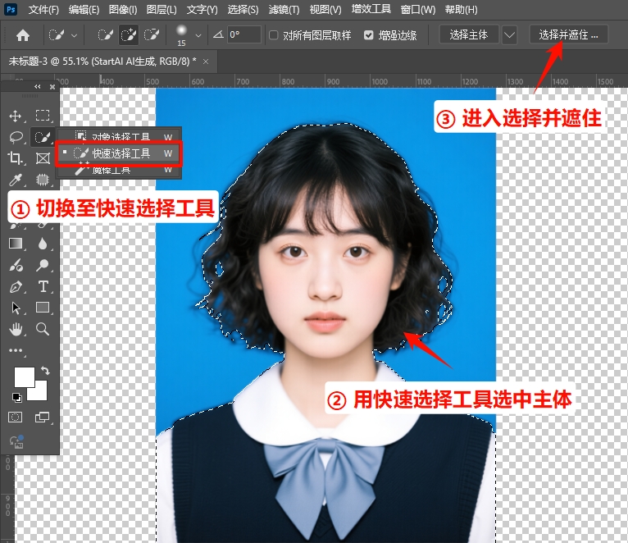Select the Rectangular Marquee tool
The height and width of the screenshot is (543, 628).
point(43,116)
